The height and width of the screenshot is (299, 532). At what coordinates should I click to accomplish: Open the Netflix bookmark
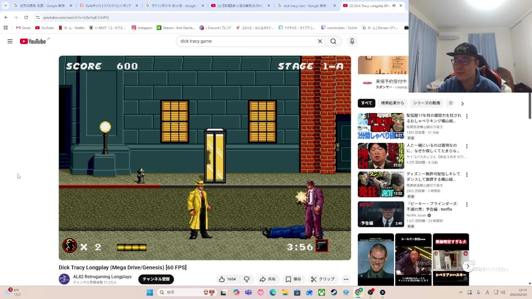[71, 28]
